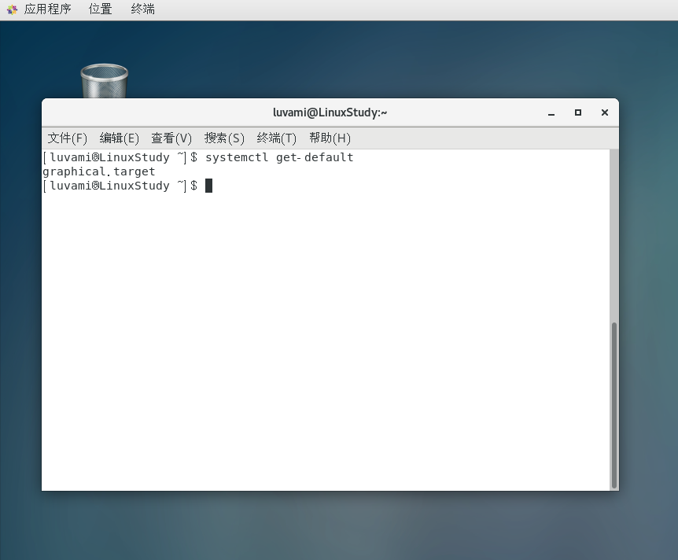Click the blinking cursor in the terminal
Screen dimensions: 678x560
[208, 186]
